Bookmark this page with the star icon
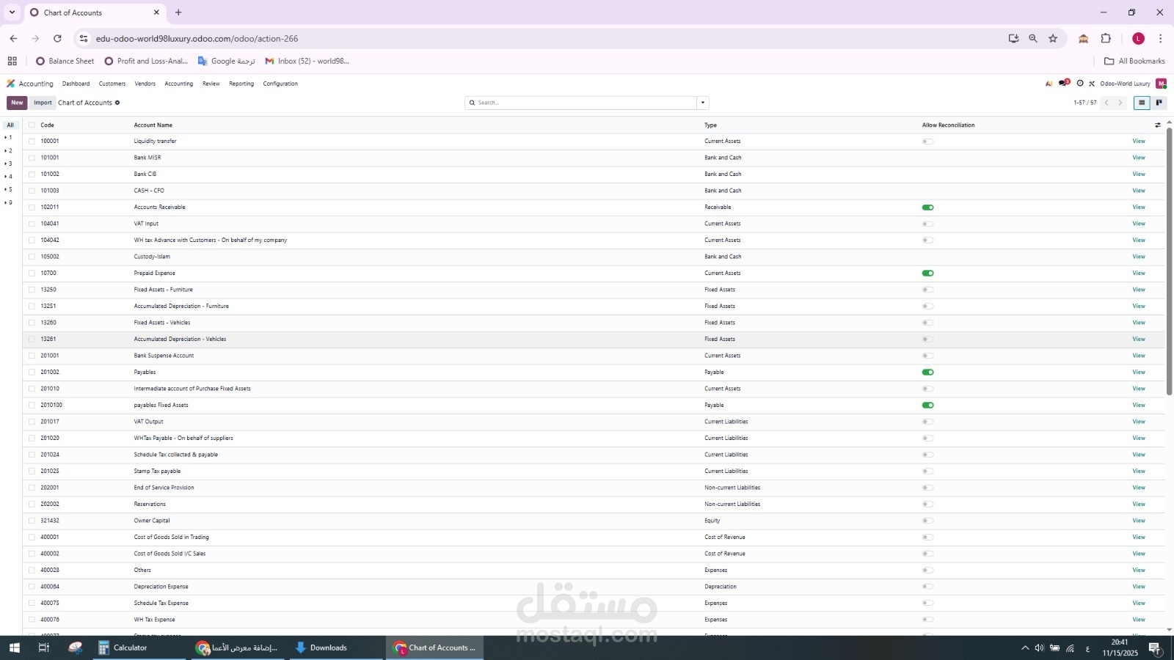Screen dimensions: 1174x660 (1053, 39)
